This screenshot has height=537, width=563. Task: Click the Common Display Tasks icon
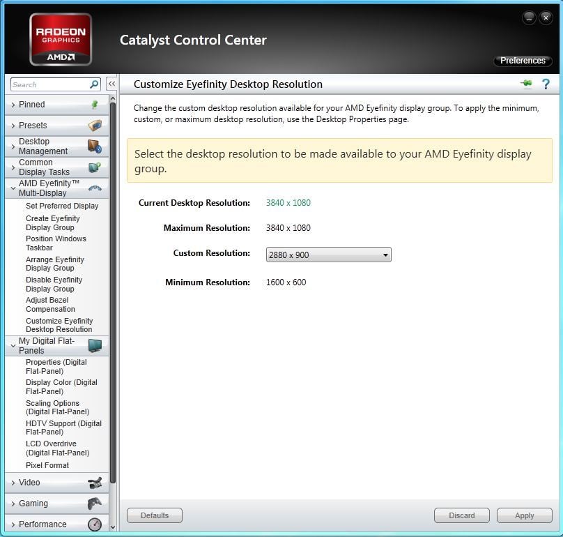click(x=95, y=167)
